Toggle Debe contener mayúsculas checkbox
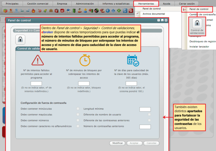 click(78, 114)
